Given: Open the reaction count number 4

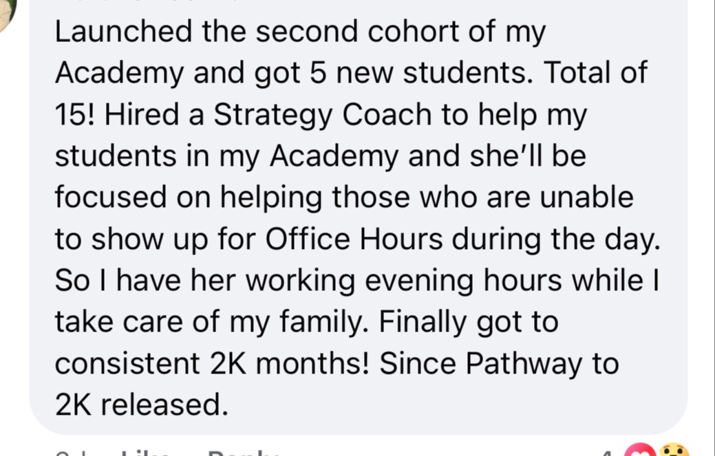Looking at the screenshot, I should (x=606, y=453).
